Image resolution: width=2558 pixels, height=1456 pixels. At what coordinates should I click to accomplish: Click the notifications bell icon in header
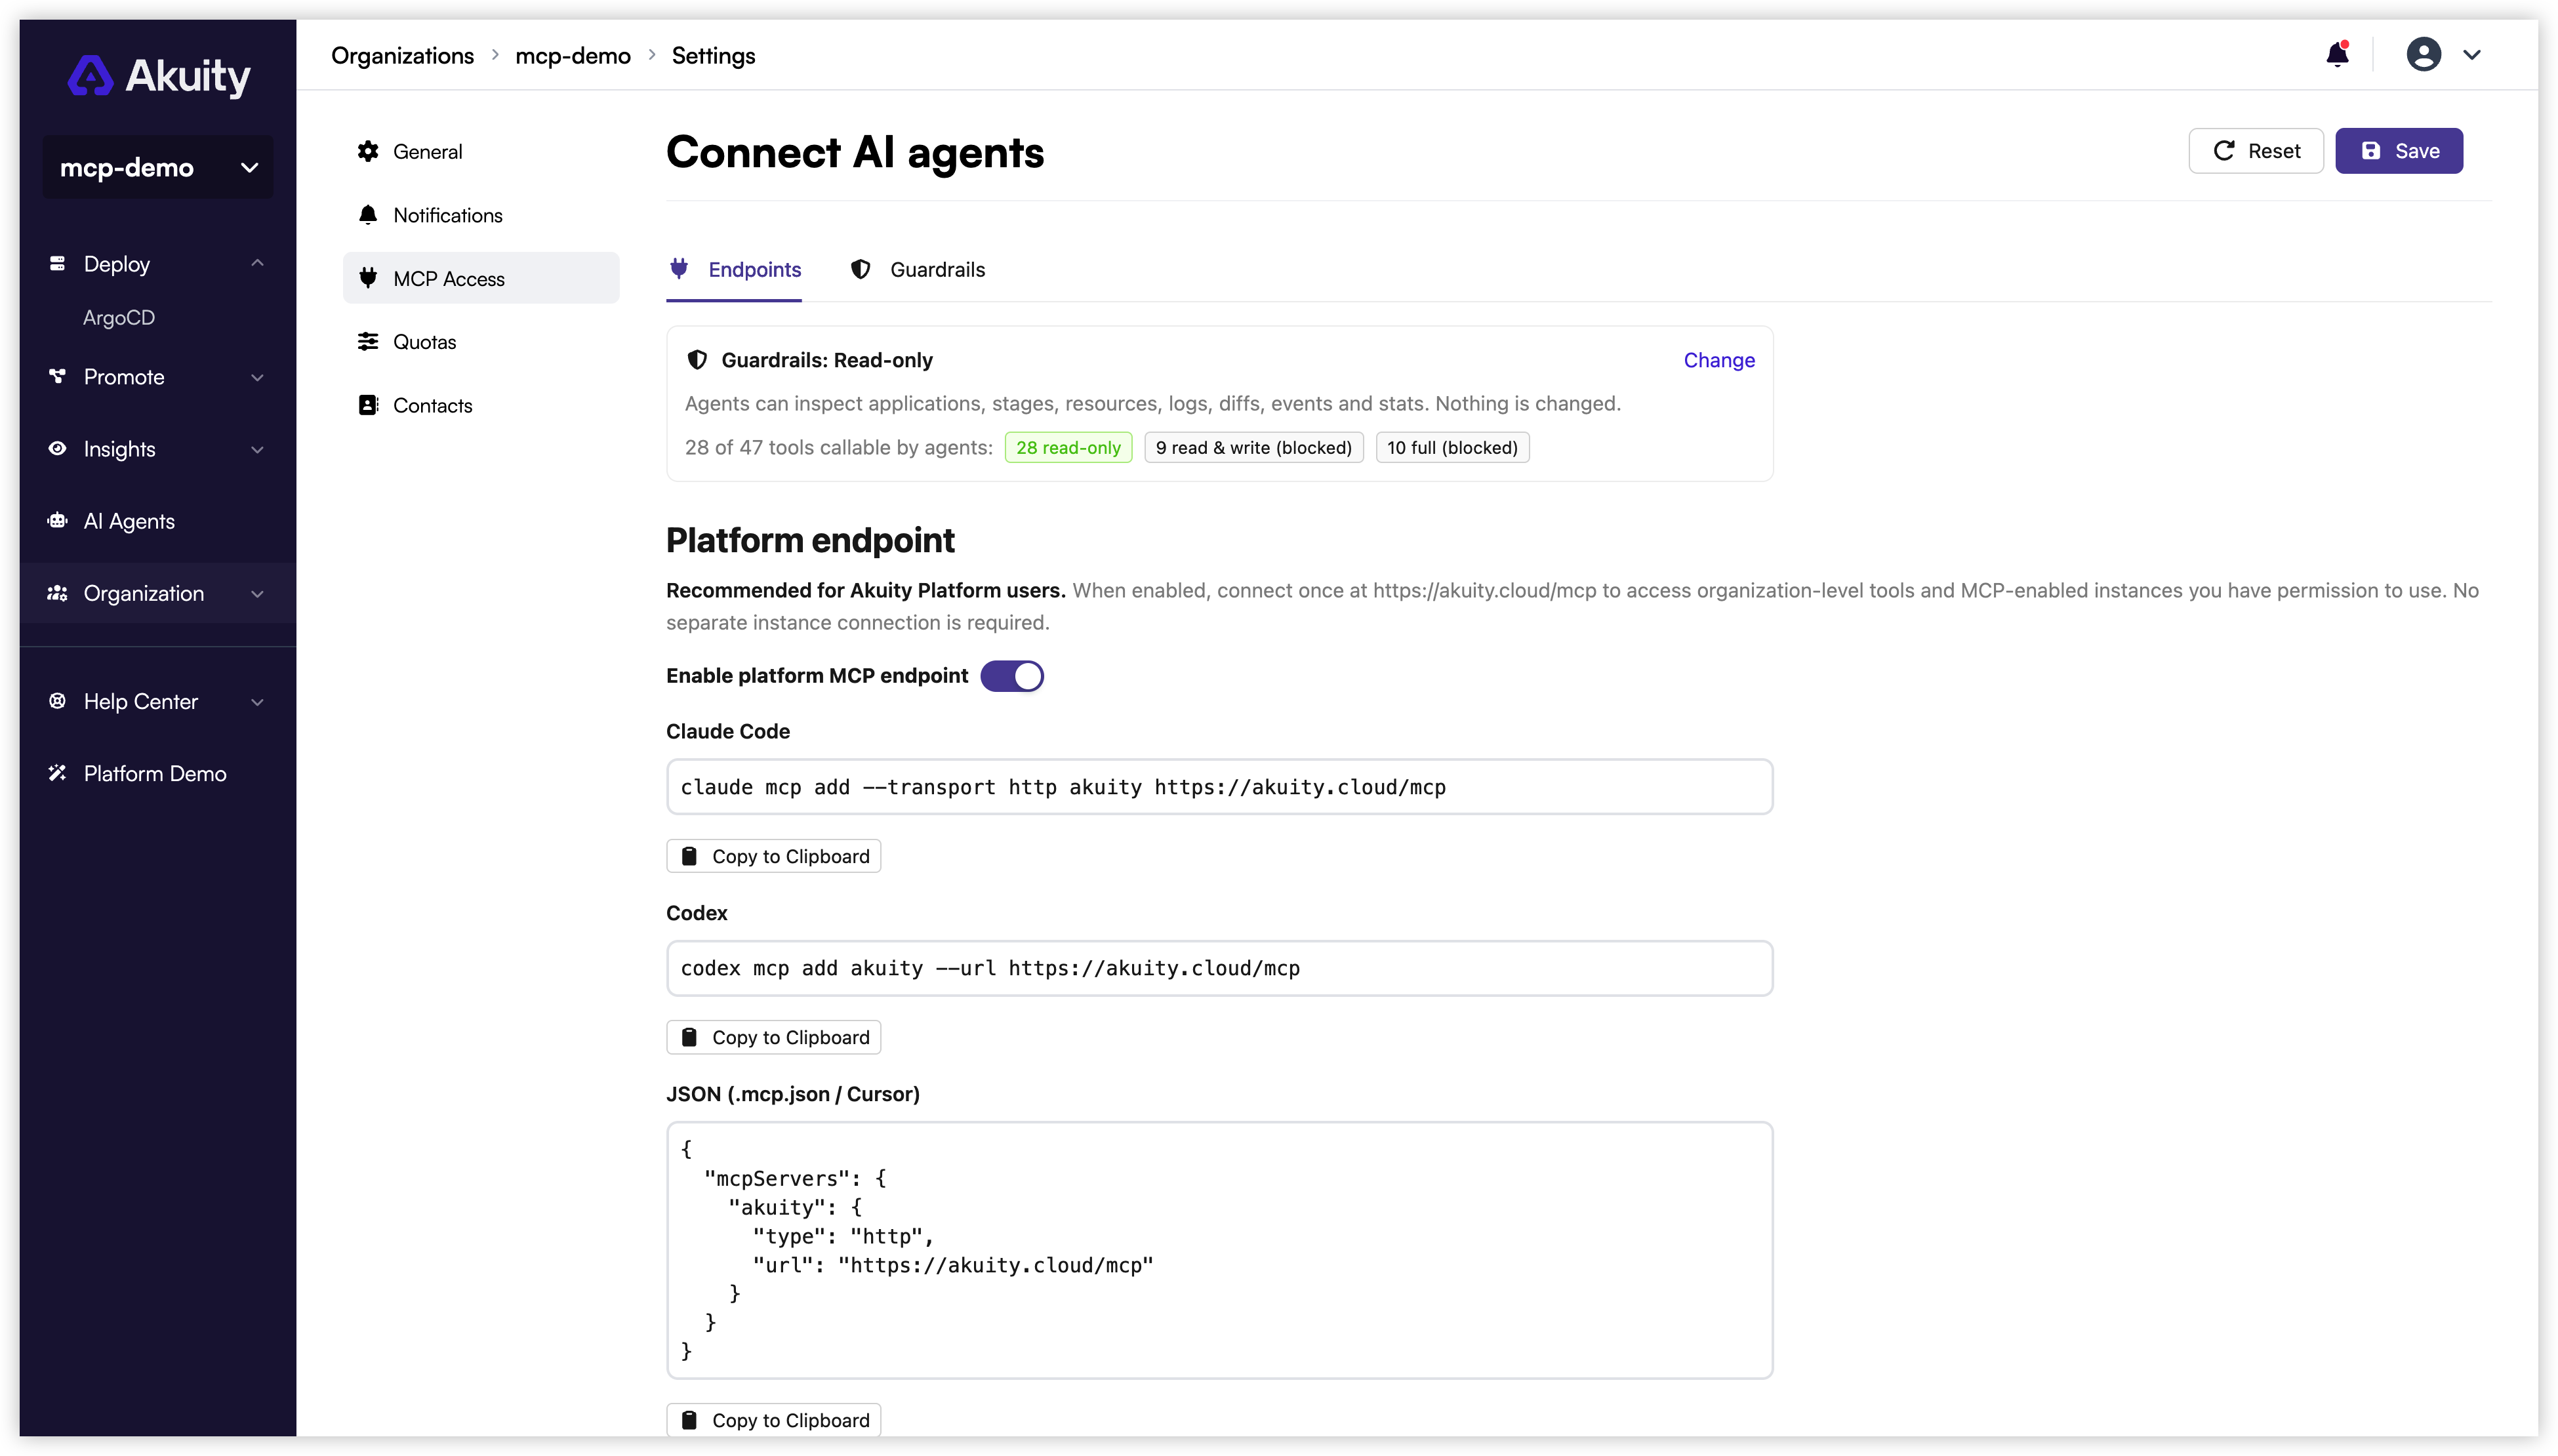[2337, 54]
